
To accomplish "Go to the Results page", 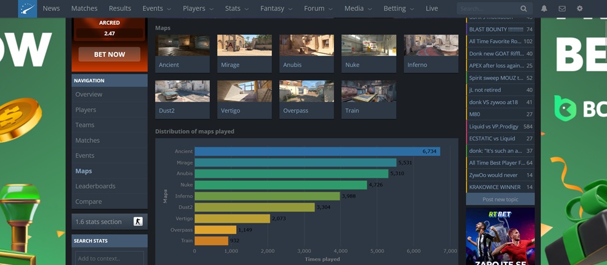I will [120, 8].
